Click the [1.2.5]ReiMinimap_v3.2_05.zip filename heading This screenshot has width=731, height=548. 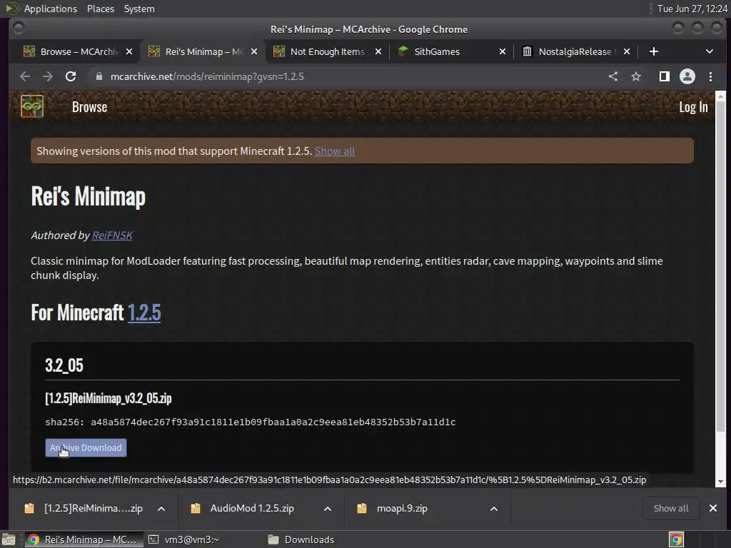[109, 398]
